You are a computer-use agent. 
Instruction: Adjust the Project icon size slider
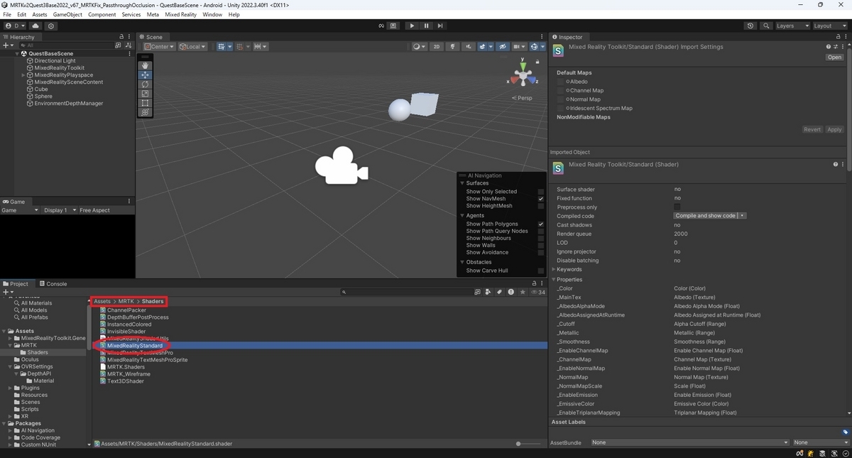coord(519,444)
